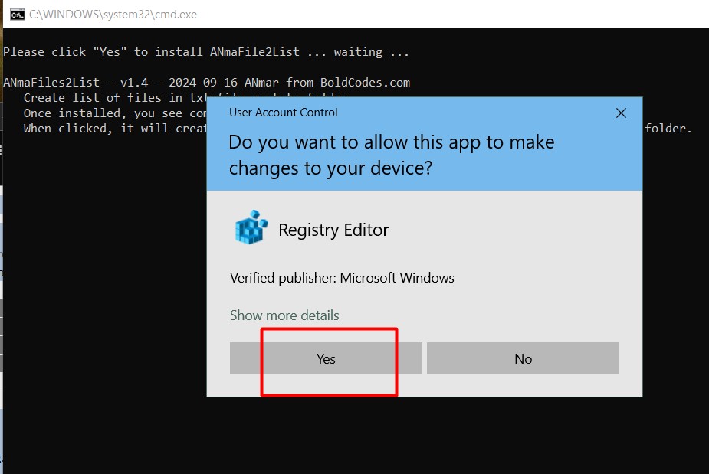Click the User Account Control title text
Screen dimensions: 709x474
[284, 113]
